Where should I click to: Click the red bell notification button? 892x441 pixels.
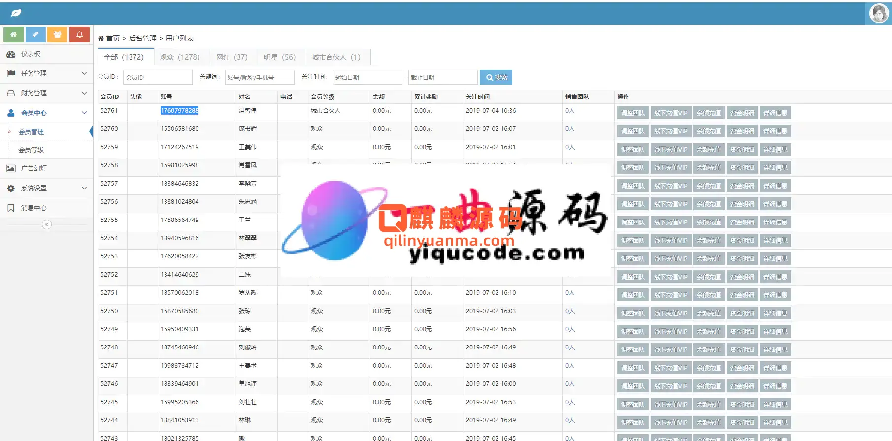click(x=79, y=34)
